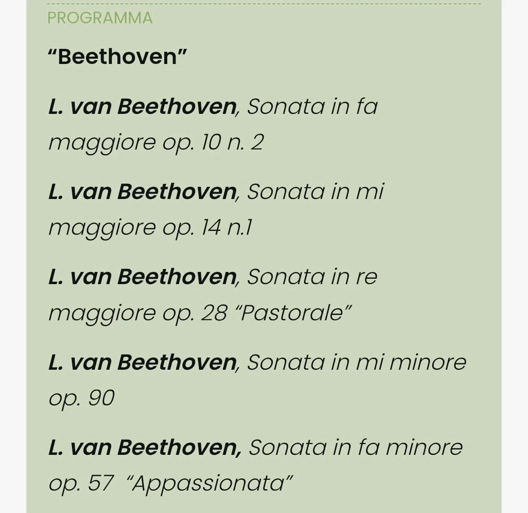Select the "op. 57" opus number
Screen dimensions: 528x513
(x=81, y=483)
